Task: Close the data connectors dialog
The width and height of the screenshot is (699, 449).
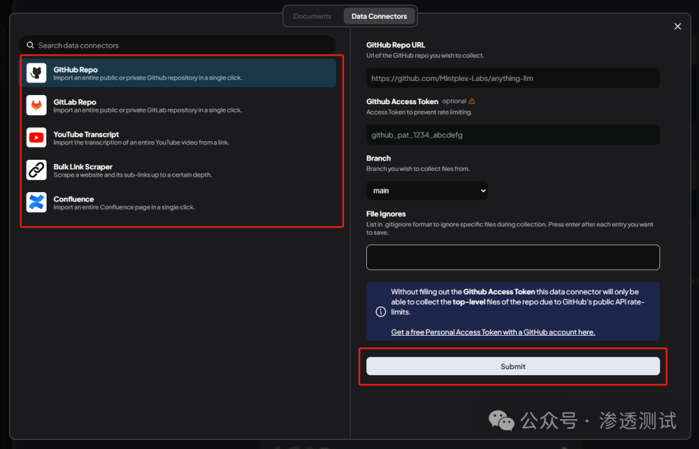Action: point(678,27)
